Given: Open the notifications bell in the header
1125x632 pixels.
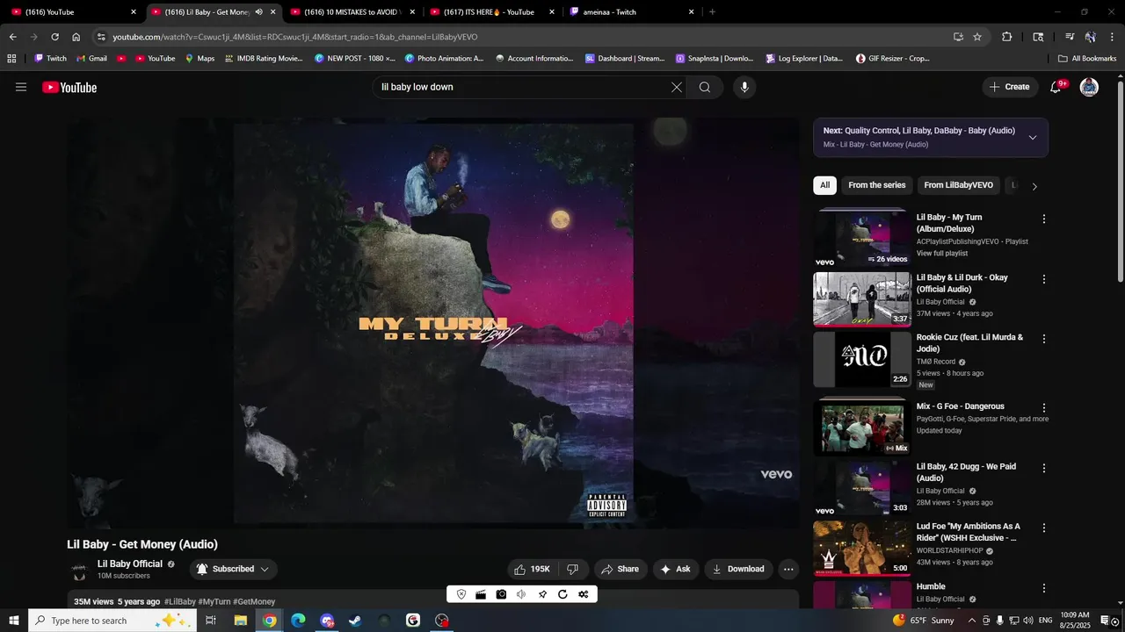Looking at the screenshot, I should pos(1056,87).
